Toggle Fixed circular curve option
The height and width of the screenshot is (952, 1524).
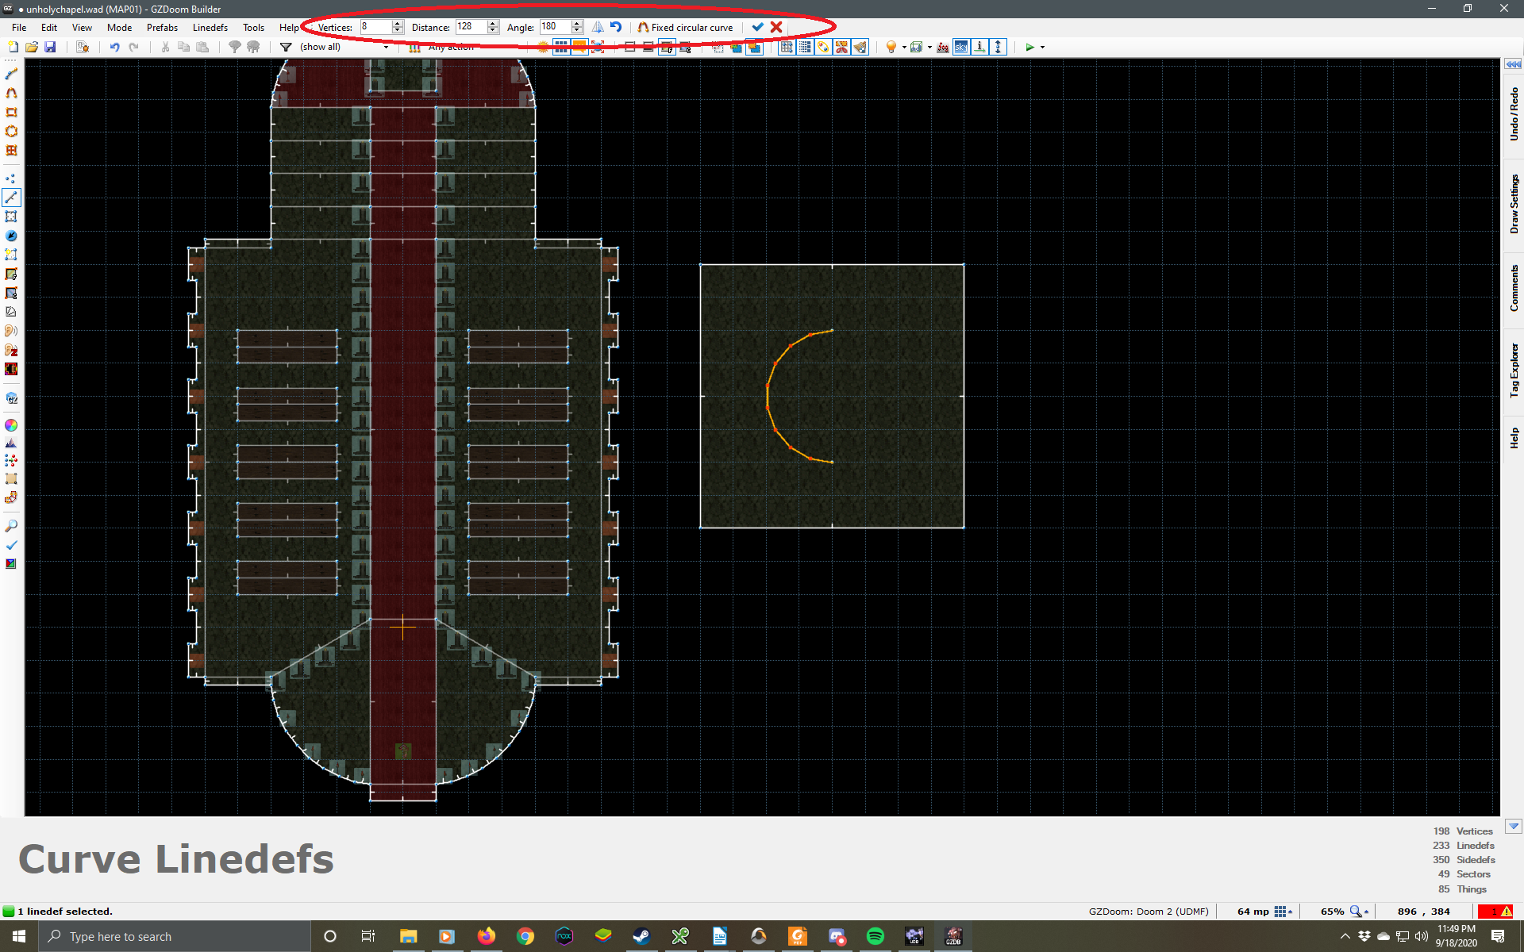685,27
